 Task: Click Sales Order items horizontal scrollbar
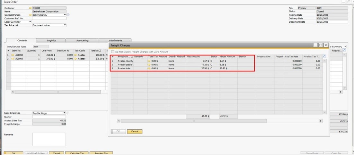pyautogui.click(x=58, y=92)
